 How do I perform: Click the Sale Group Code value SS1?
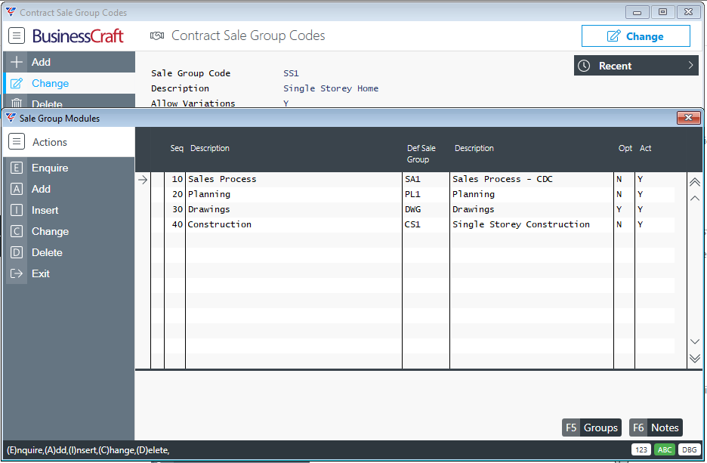point(292,73)
